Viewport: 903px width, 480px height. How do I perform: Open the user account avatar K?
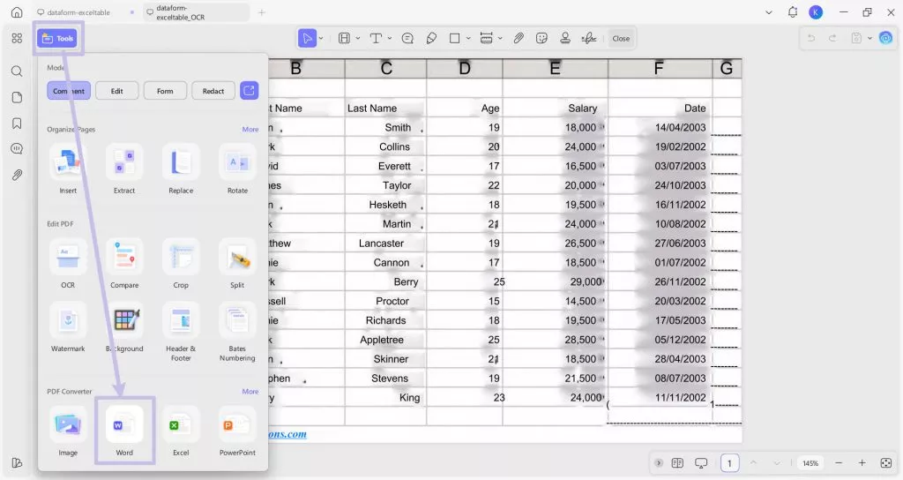[x=816, y=12]
